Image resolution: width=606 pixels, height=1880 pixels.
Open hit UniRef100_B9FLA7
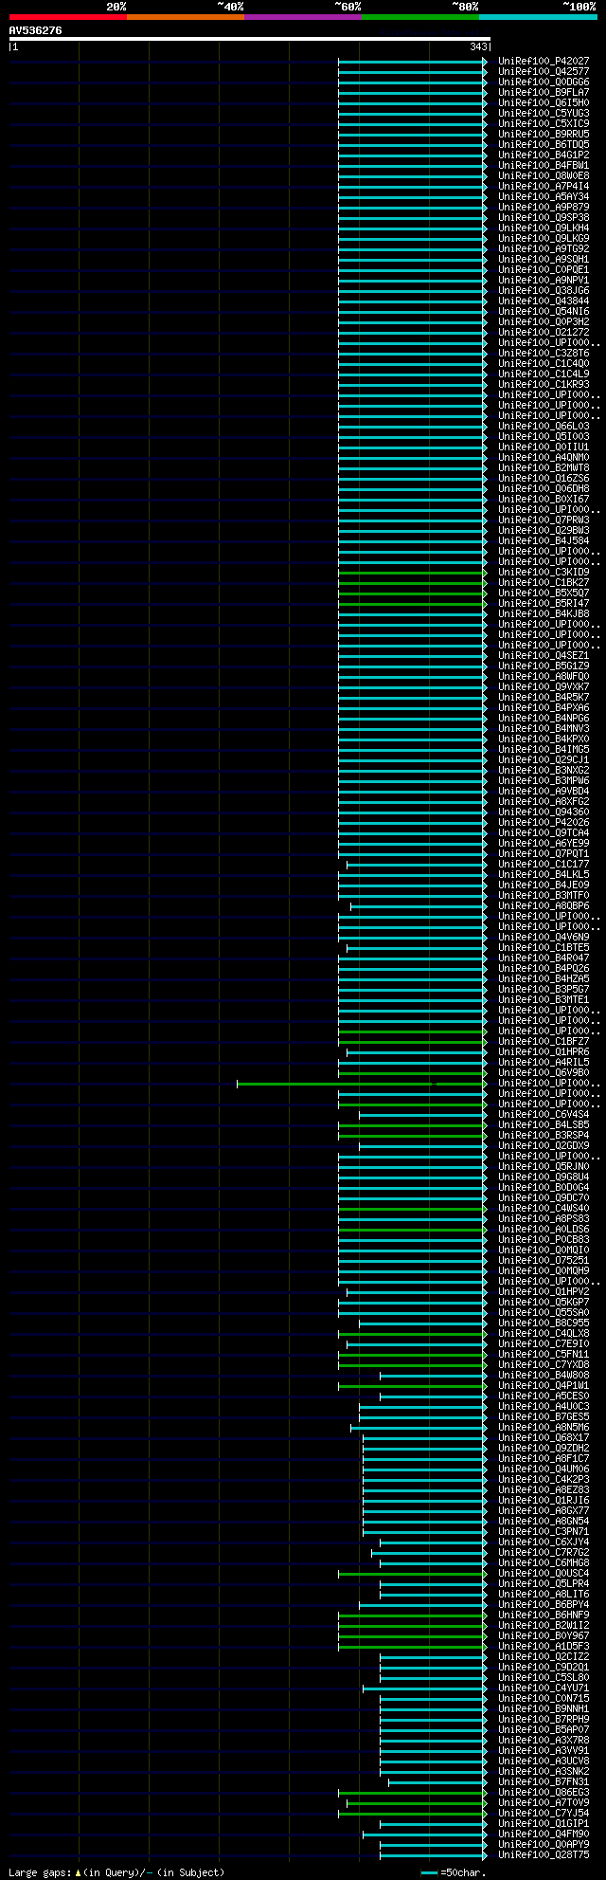point(544,92)
